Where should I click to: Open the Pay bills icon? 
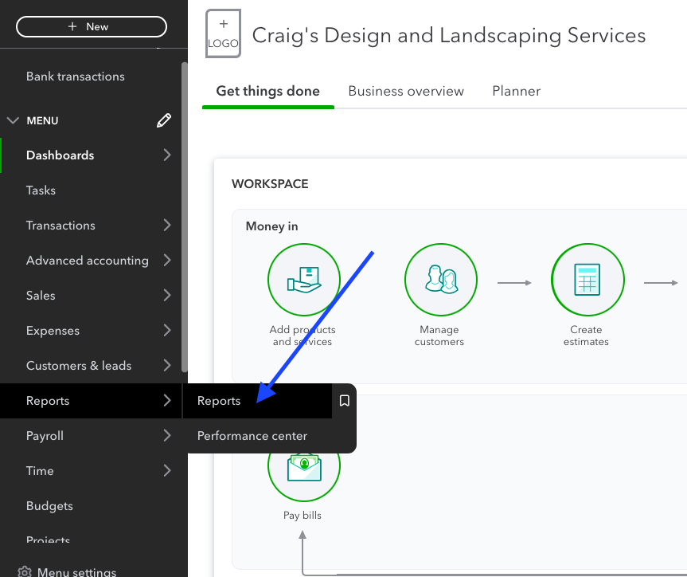click(303, 468)
